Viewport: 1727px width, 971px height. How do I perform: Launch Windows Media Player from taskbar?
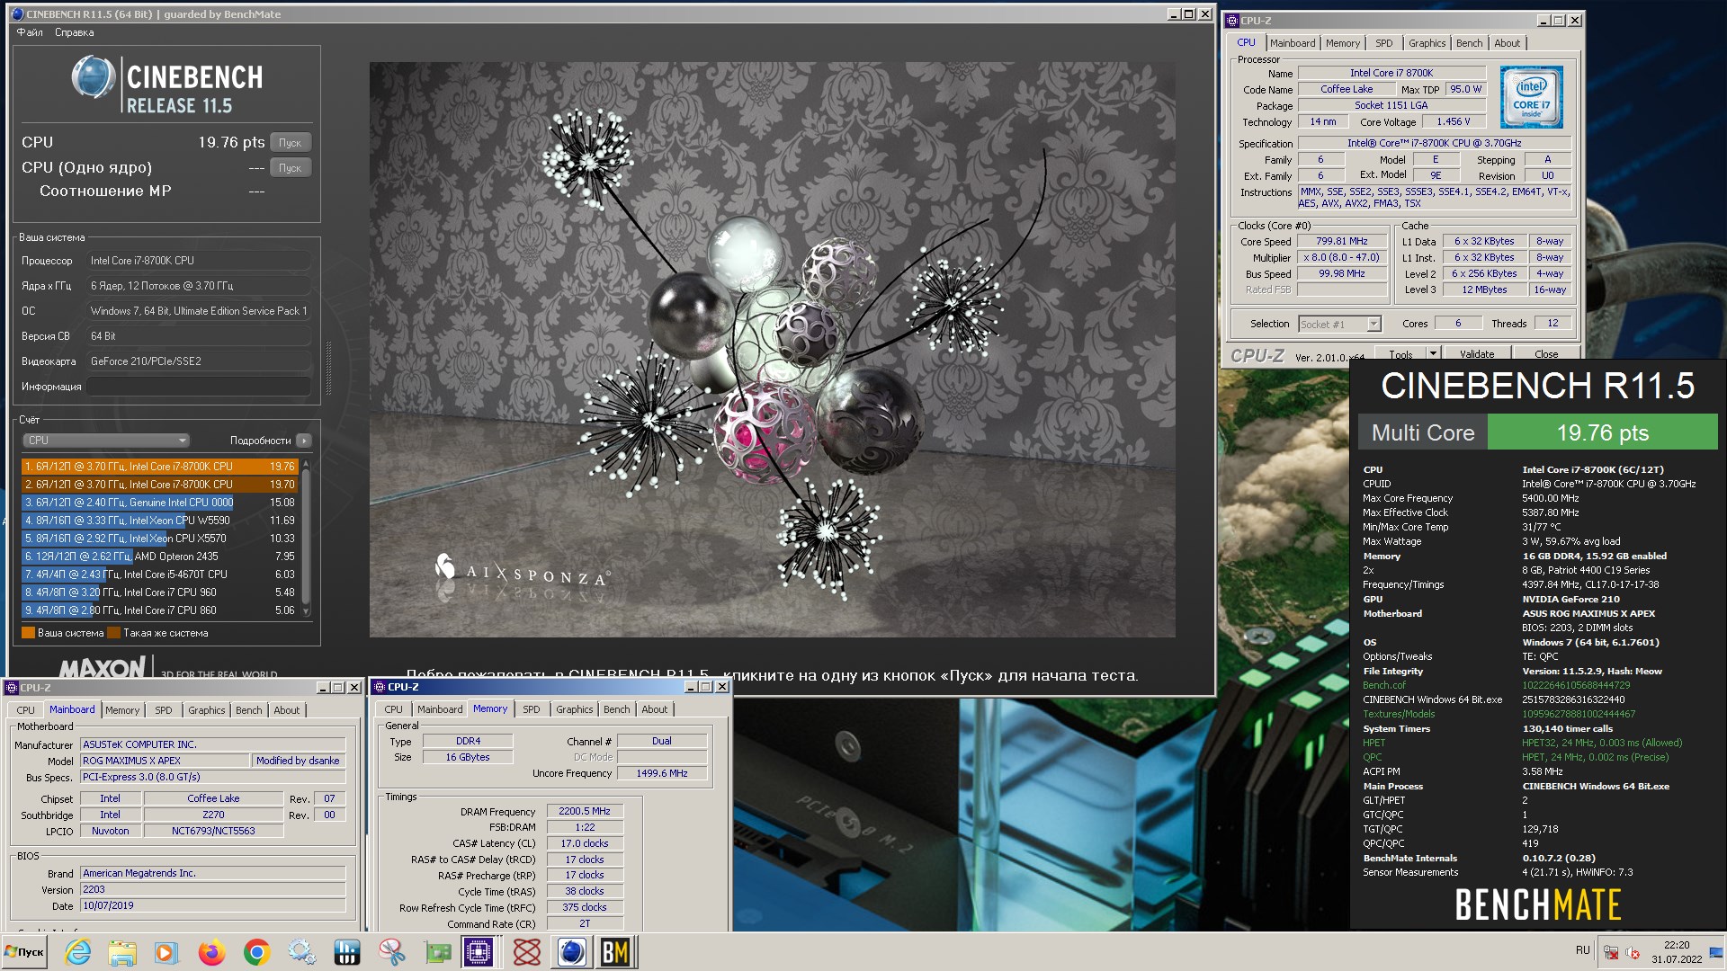[x=166, y=952]
